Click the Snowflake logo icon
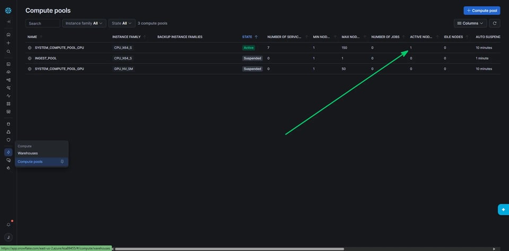The width and height of the screenshot is (509, 251). pyautogui.click(x=8, y=11)
